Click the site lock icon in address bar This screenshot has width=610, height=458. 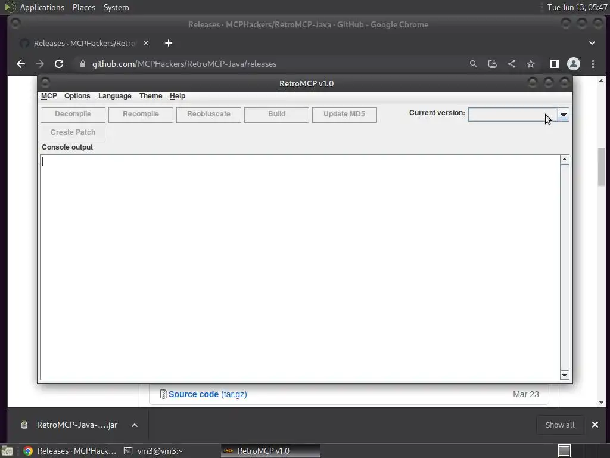pyautogui.click(x=82, y=64)
